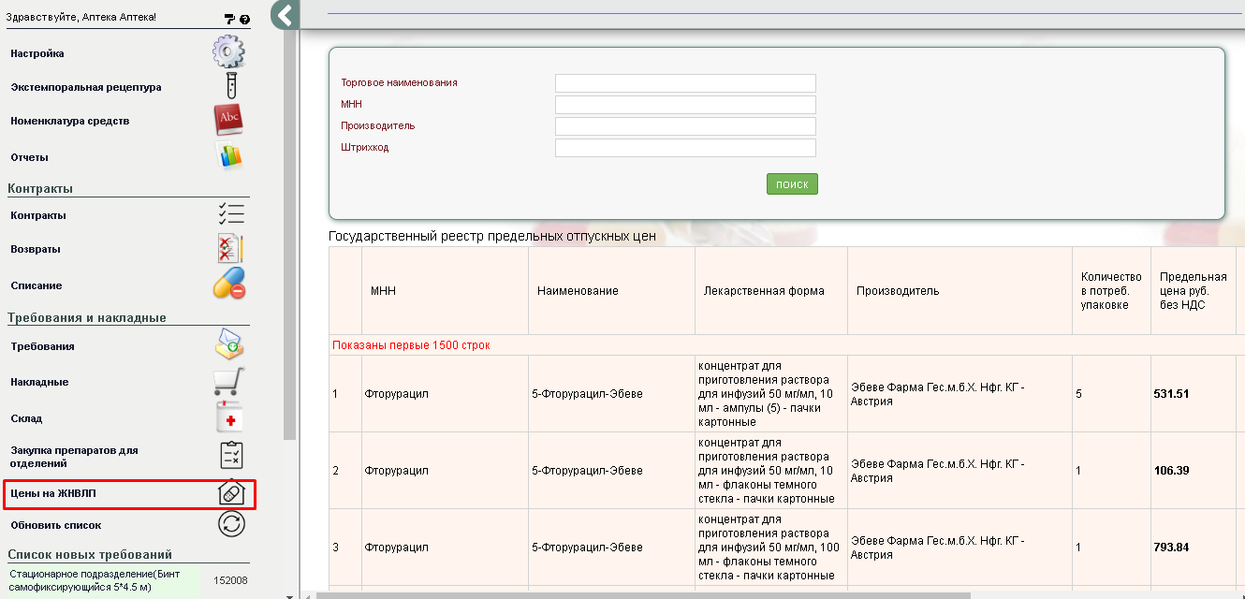Click the paint roller icon near greeting
This screenshot has width=1245, height=599.
[x=230, y=19]
